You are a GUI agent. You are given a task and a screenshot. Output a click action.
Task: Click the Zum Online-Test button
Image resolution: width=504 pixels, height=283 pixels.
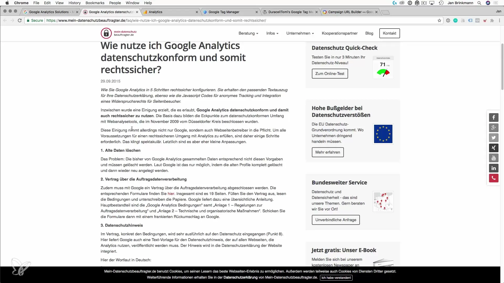(330, 74)
